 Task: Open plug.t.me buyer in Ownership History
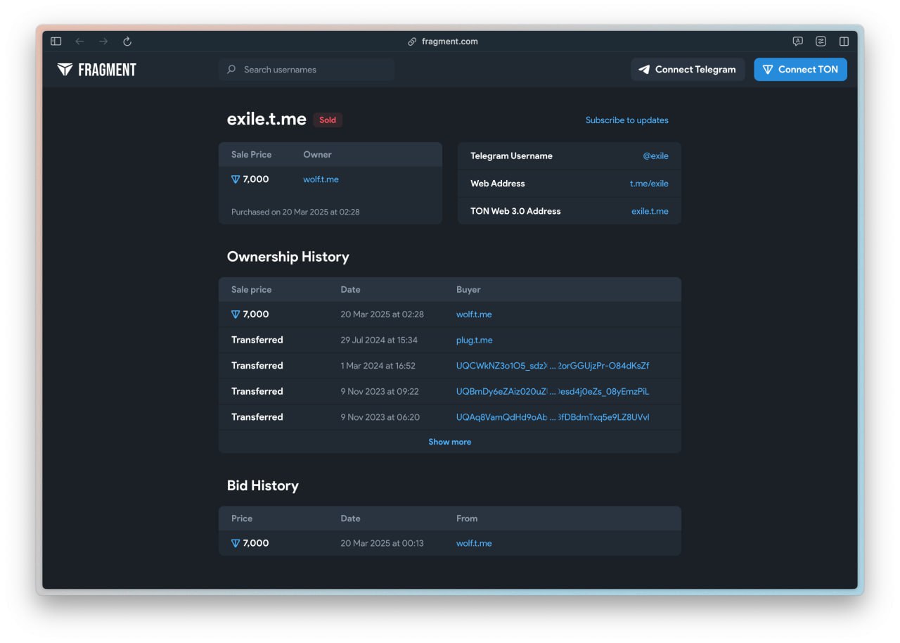pyautogui.click(x=474, y=340)
